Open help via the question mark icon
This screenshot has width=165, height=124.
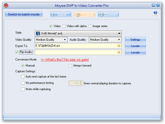tap(155, 13)
